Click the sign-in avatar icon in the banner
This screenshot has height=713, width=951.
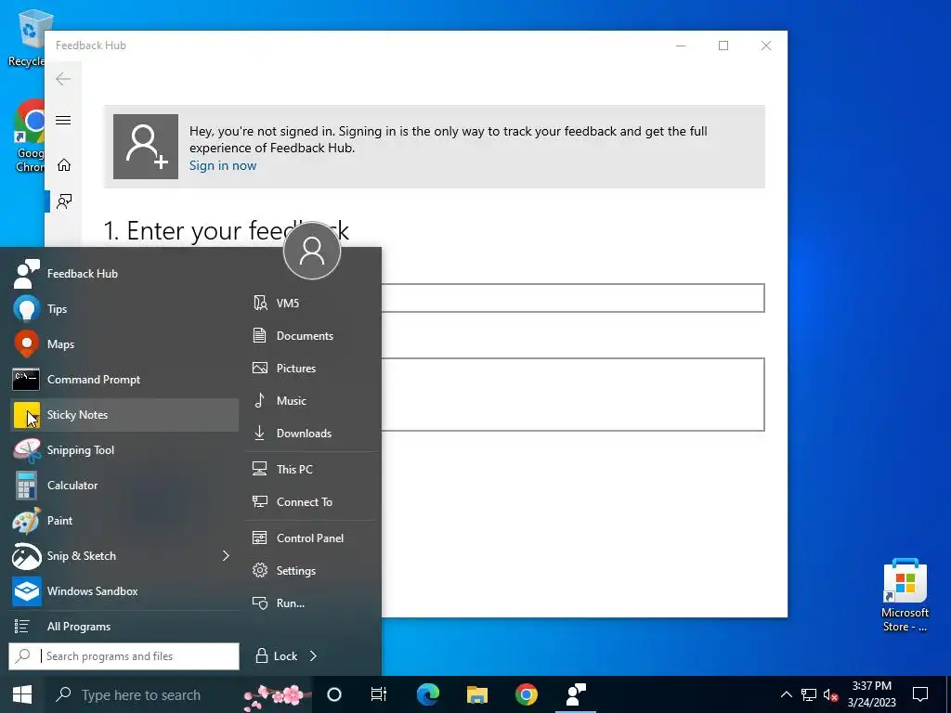pyautogui.click(x=146, y=147)
